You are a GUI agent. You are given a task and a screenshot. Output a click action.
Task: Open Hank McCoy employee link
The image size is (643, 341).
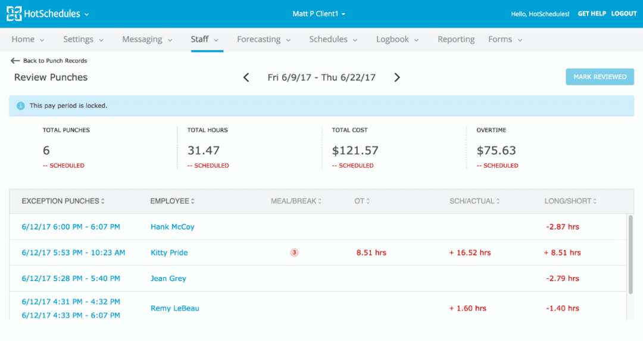click(173, 227)
